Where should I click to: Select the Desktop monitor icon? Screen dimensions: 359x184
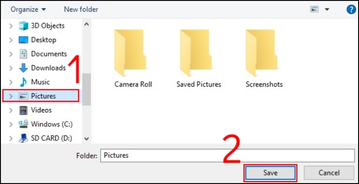pyautogui.click(x=23, y=40)
